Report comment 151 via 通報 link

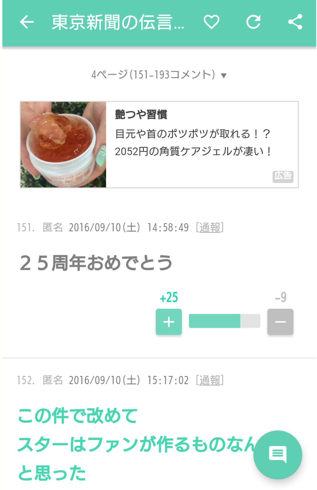pos(210,228)
